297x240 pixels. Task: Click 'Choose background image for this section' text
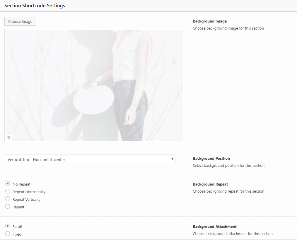(x=228, y=28)
